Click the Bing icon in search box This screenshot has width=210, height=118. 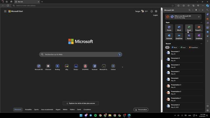[x=119, y=54]
